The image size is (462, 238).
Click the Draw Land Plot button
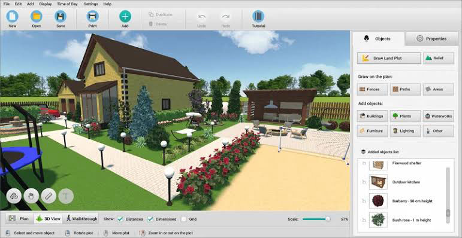(389, 58)
